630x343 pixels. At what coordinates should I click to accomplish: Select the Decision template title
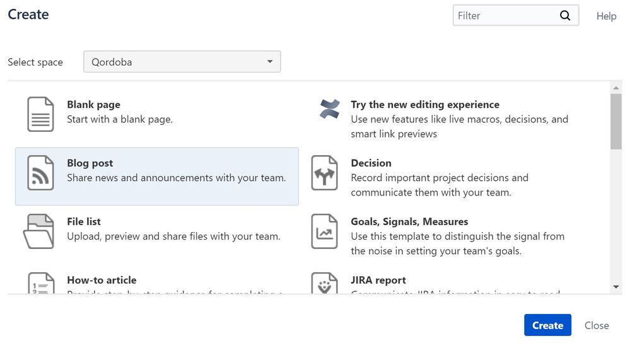coord(371,163)
